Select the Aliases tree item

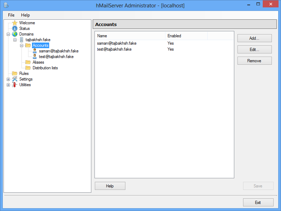(x=38, y=62)
